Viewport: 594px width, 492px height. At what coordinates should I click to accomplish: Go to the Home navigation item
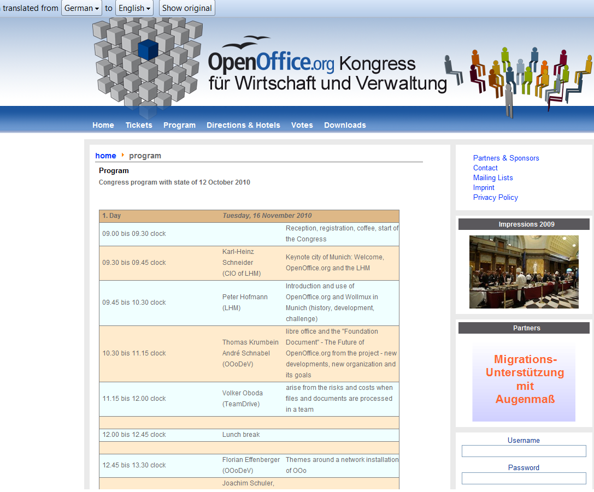103,125
